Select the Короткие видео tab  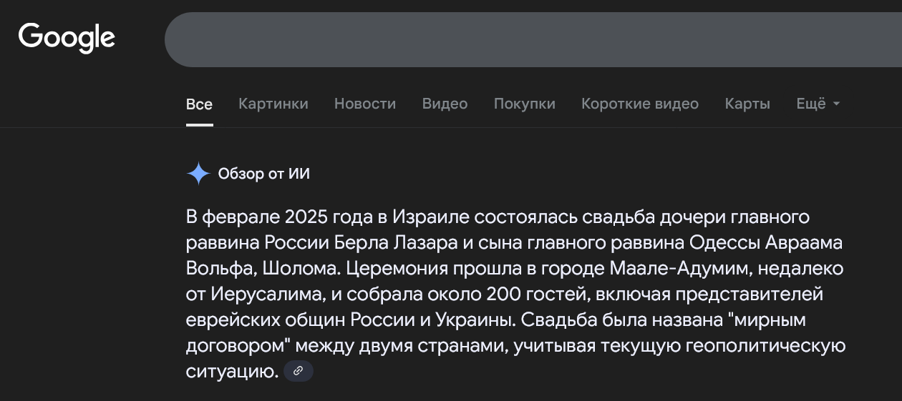(x=640, y=104)
